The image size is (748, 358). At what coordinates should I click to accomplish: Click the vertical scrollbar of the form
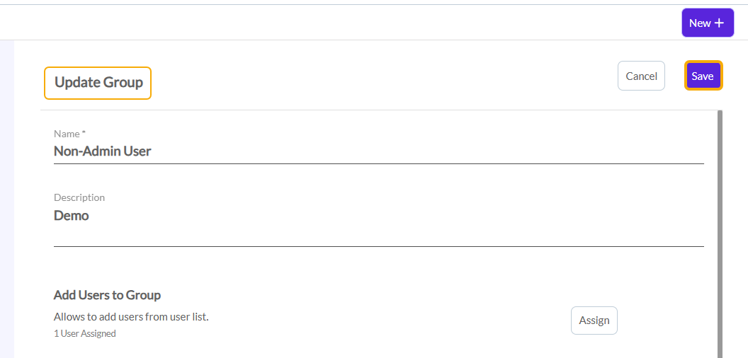[720, 233]
